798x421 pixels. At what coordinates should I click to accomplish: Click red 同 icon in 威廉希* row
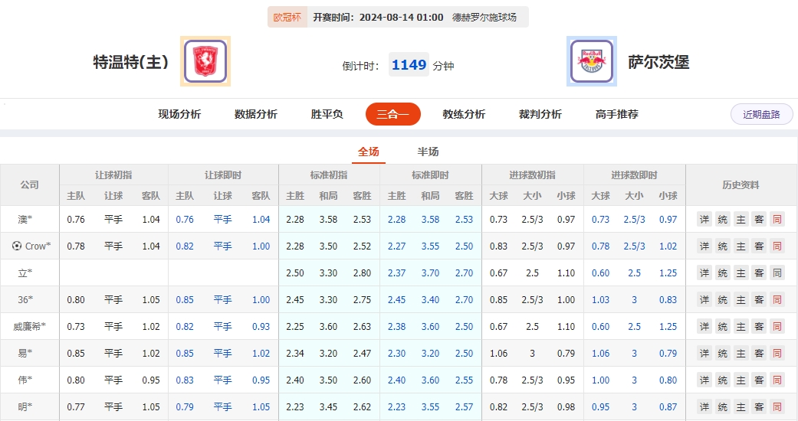777,326
